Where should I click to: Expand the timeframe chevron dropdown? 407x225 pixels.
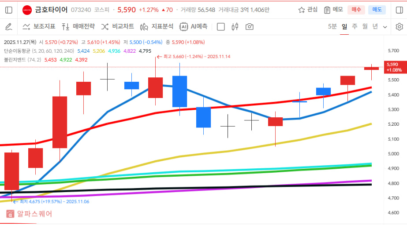click(385, 27)
